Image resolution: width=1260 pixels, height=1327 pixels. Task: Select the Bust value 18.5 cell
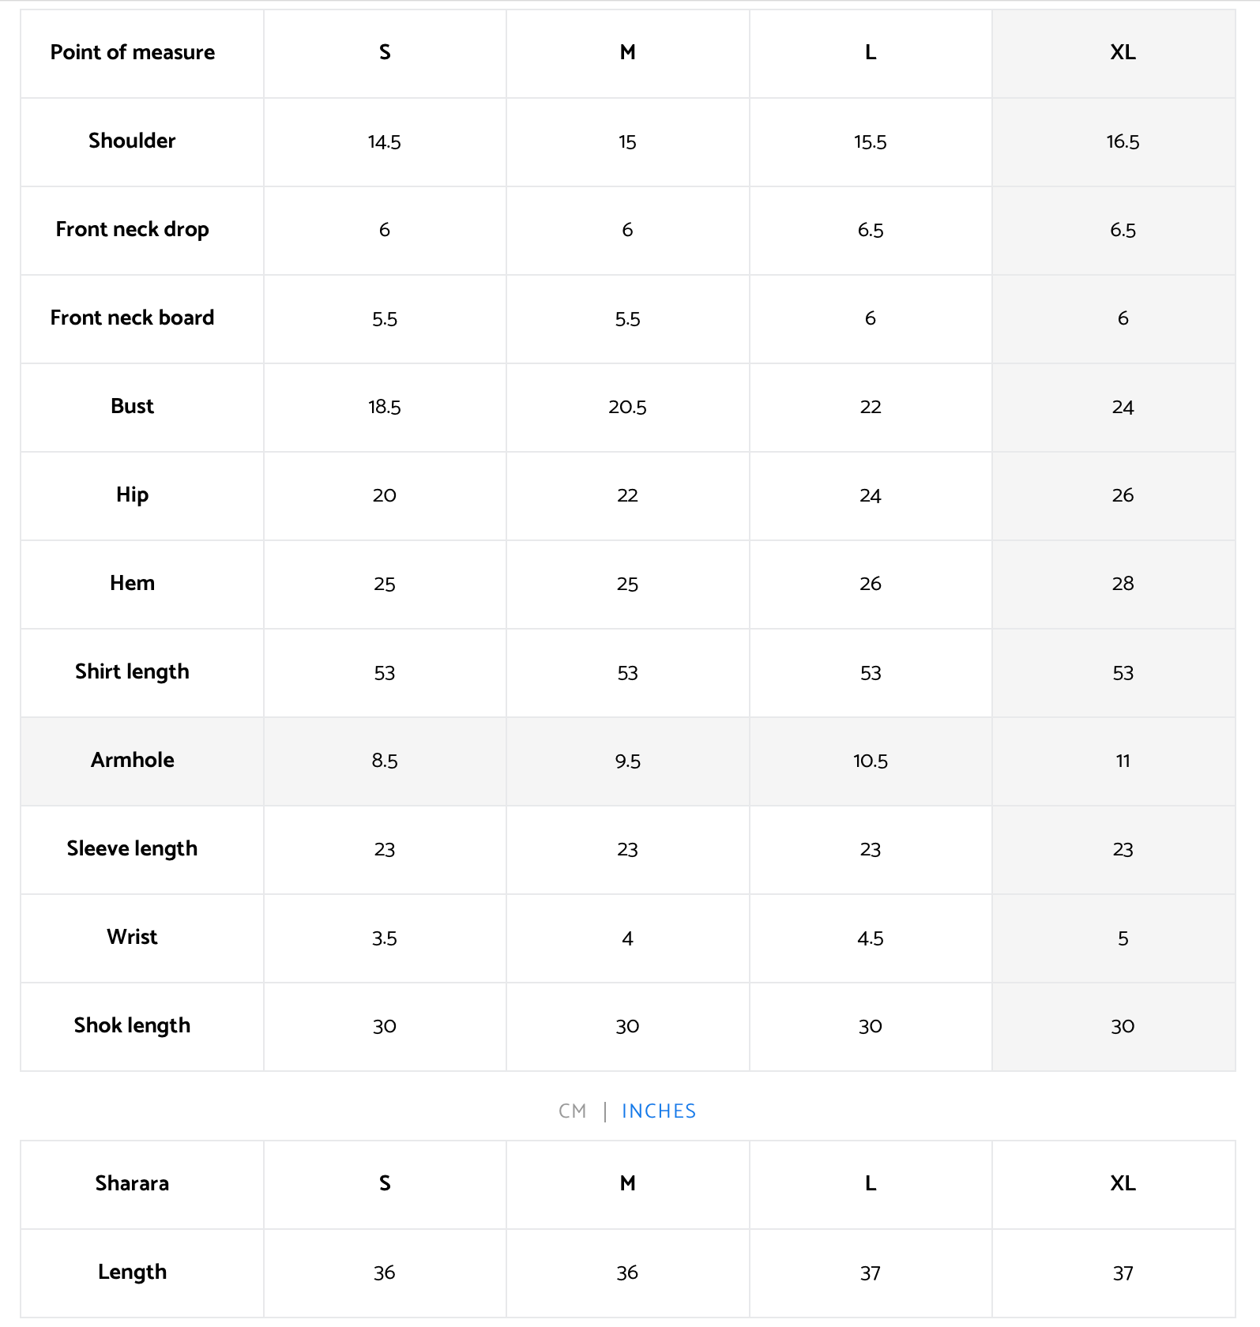click(385, 407)
